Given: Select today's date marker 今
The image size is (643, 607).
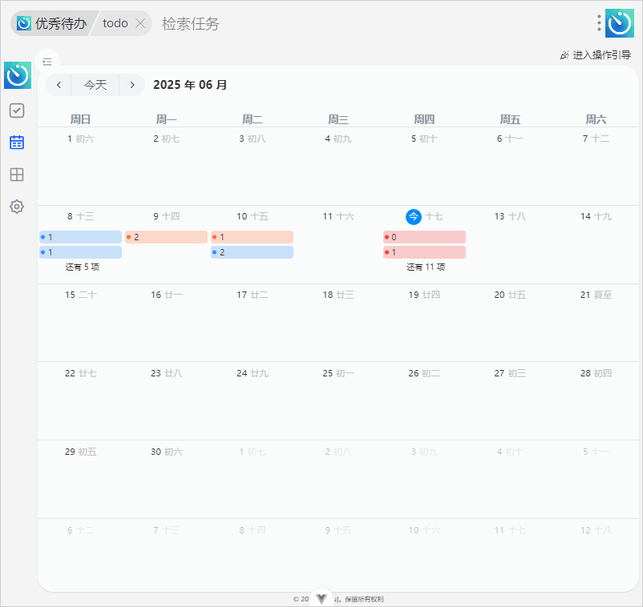Looking at the screenshot, I should pyautogui.click(x=414, y=217).
